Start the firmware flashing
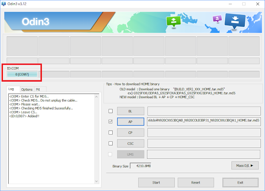Screen dimensions: 265x191 [x=157, y=183]
